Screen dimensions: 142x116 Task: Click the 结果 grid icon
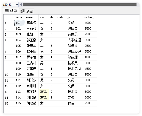(7, 11)
